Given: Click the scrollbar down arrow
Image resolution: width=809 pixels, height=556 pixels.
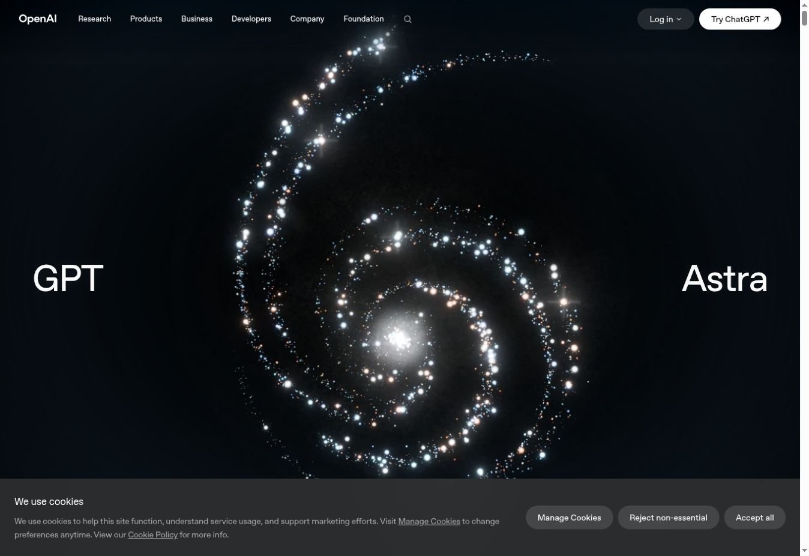Looking at the screenshot, I should coord(804,551).
